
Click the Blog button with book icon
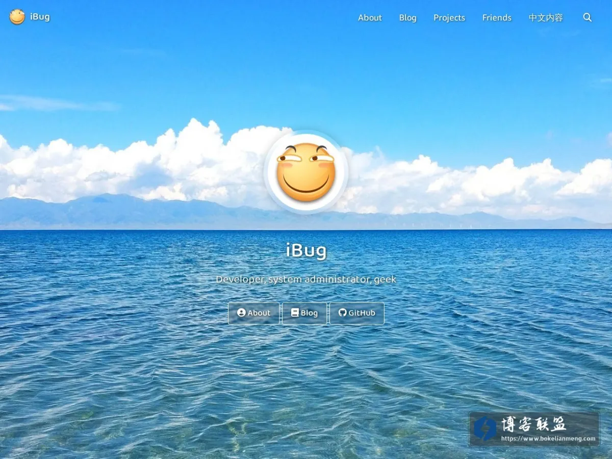click(x=304, y=313)
